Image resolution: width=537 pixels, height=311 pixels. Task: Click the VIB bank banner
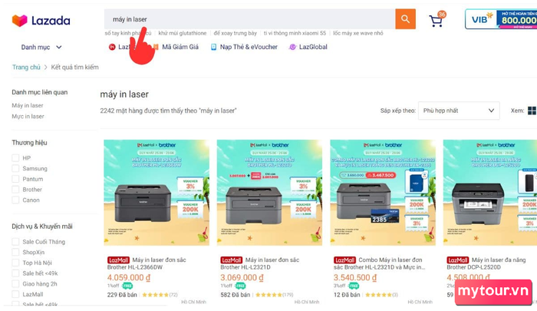(x=501, y=19)
